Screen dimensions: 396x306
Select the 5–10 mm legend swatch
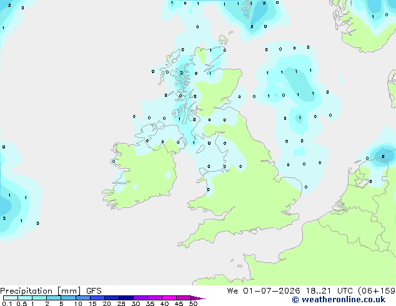pyautogui.click(x=68, y=298)
